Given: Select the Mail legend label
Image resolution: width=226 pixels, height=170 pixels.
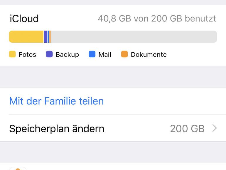Looking at the screenshot, I should 105,55.
